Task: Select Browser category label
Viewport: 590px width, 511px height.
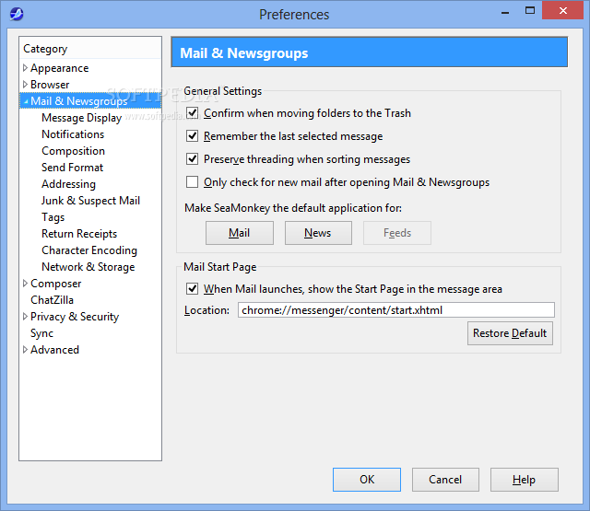Action: pyautogui.click(x=50, y=85)
